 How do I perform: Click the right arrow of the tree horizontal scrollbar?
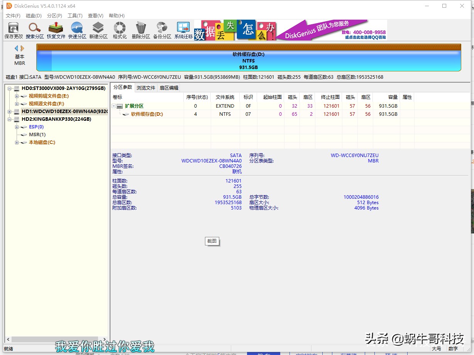coord(105,340)
